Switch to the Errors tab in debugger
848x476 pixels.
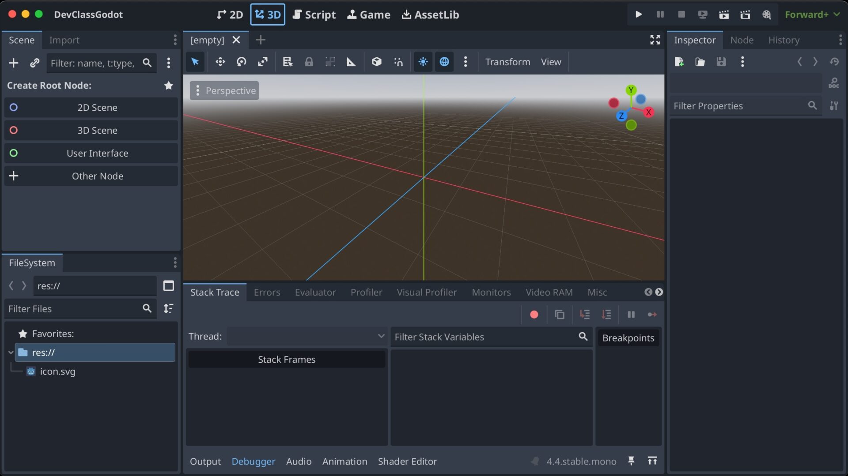267,292
